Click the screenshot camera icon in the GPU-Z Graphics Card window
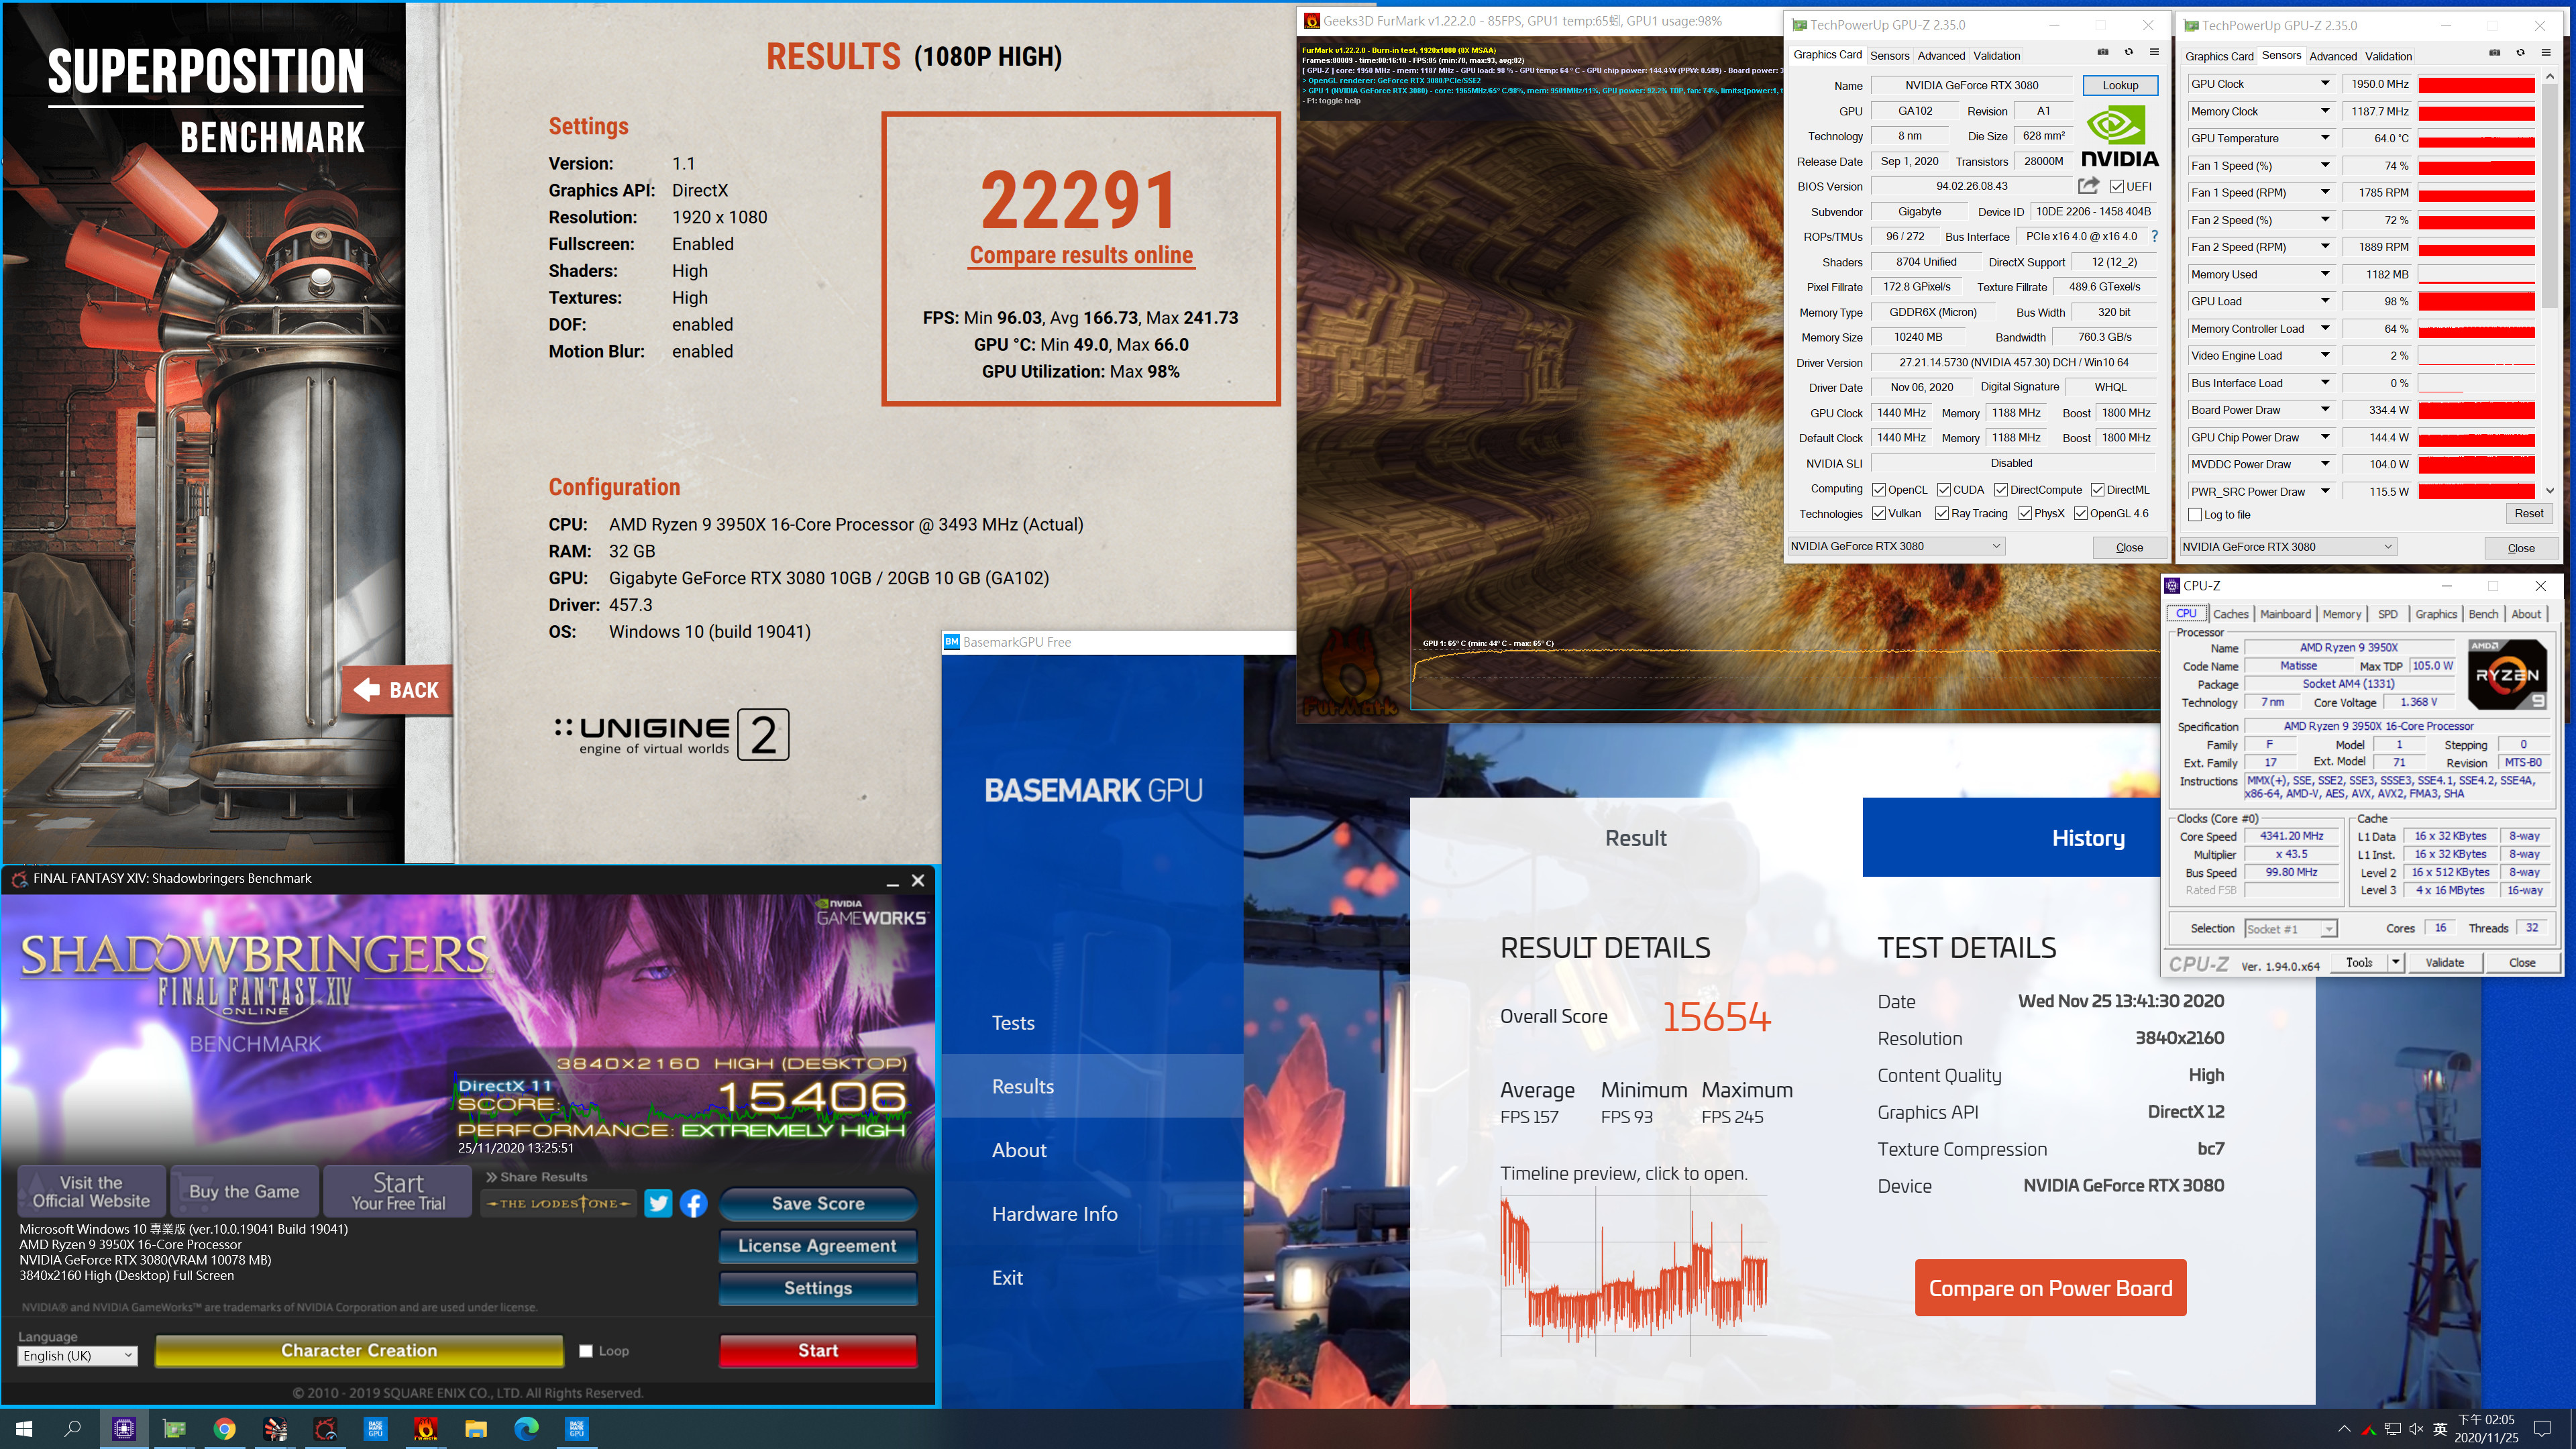2576x1449 pixels. coord(2103,53)
